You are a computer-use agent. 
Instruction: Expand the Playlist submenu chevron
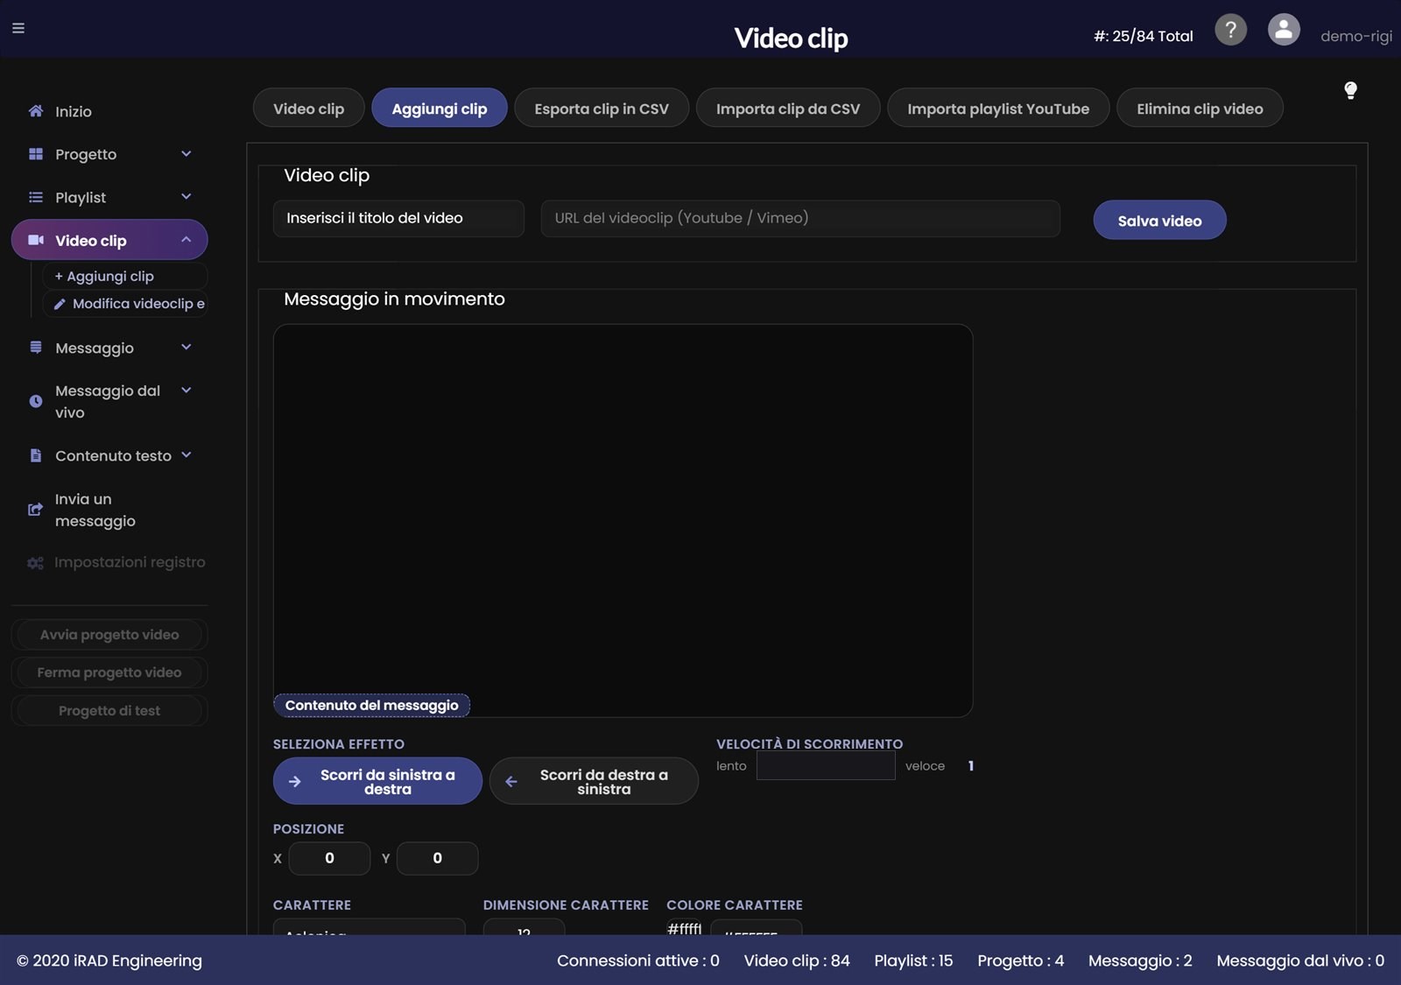[186, 197]
